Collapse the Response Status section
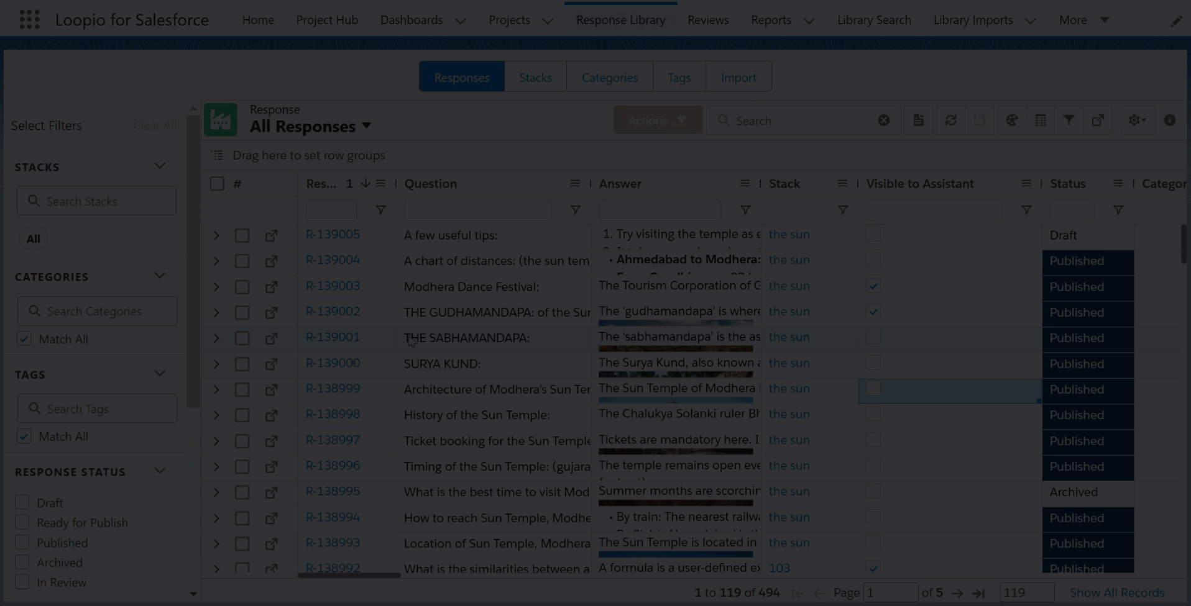 click(160, 471)
